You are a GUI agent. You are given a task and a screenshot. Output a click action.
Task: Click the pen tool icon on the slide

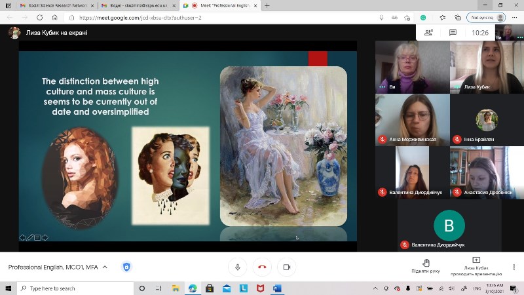29,237
